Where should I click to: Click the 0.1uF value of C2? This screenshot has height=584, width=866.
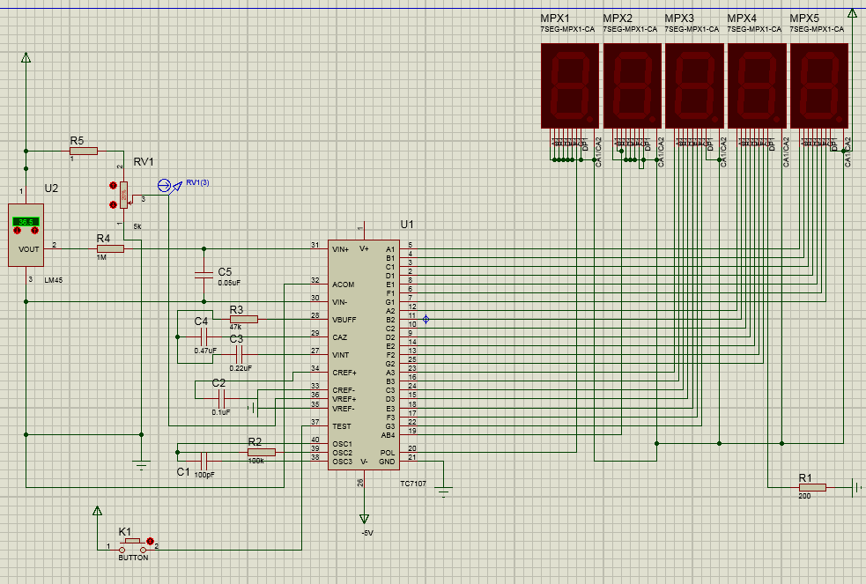(221, 412)
